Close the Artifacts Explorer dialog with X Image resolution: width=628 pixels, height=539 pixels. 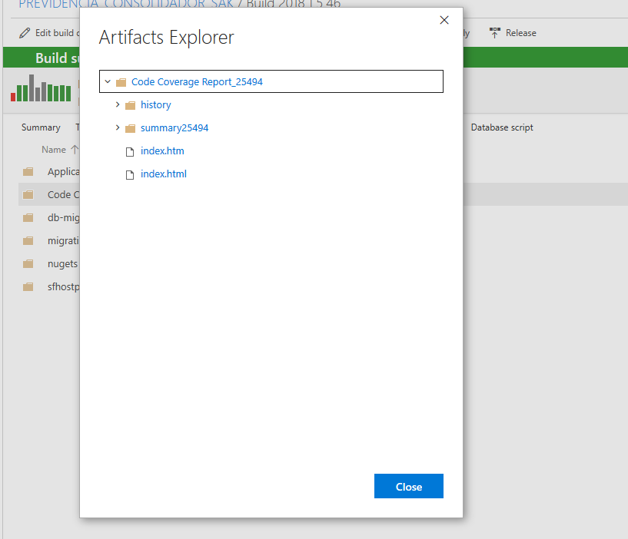(444, 20)
